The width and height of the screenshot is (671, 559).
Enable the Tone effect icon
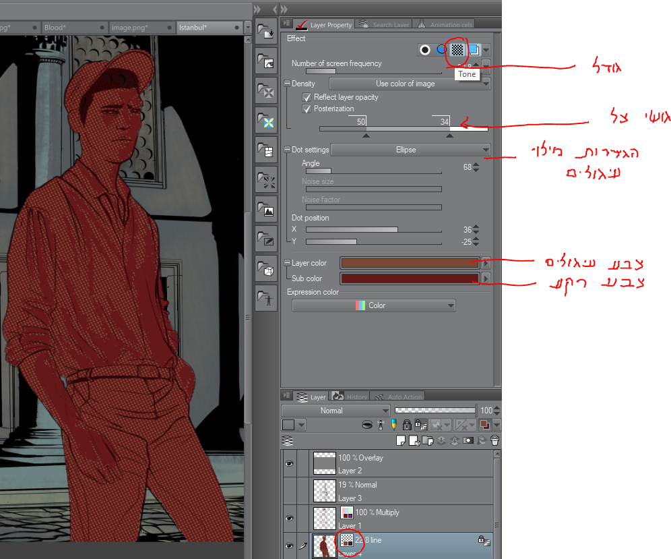pos(458,50)
